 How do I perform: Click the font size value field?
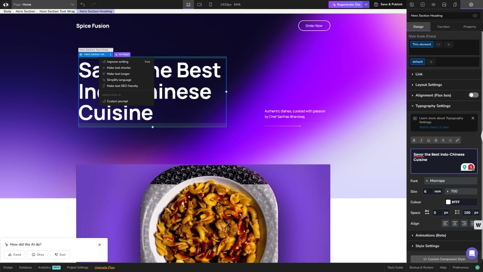(x=427, y=191)
